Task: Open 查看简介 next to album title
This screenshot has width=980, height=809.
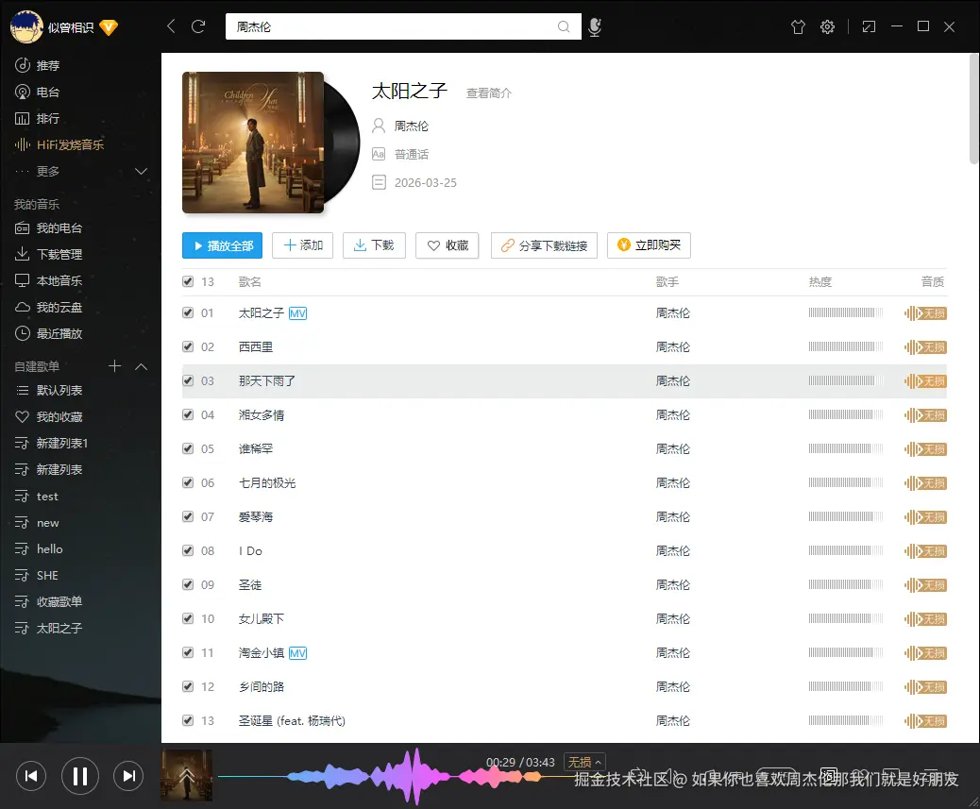Action: pos(488,93)
